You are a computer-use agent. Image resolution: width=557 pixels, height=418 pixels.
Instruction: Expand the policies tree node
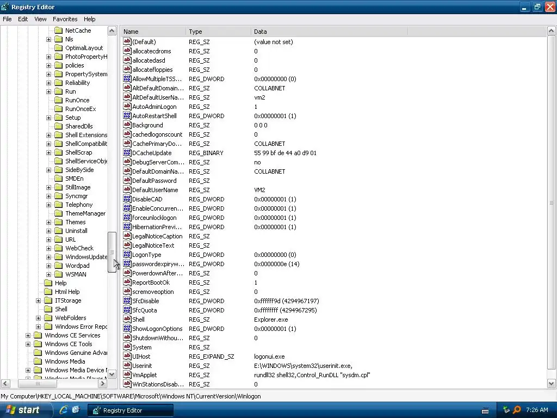tap(48, 66)
